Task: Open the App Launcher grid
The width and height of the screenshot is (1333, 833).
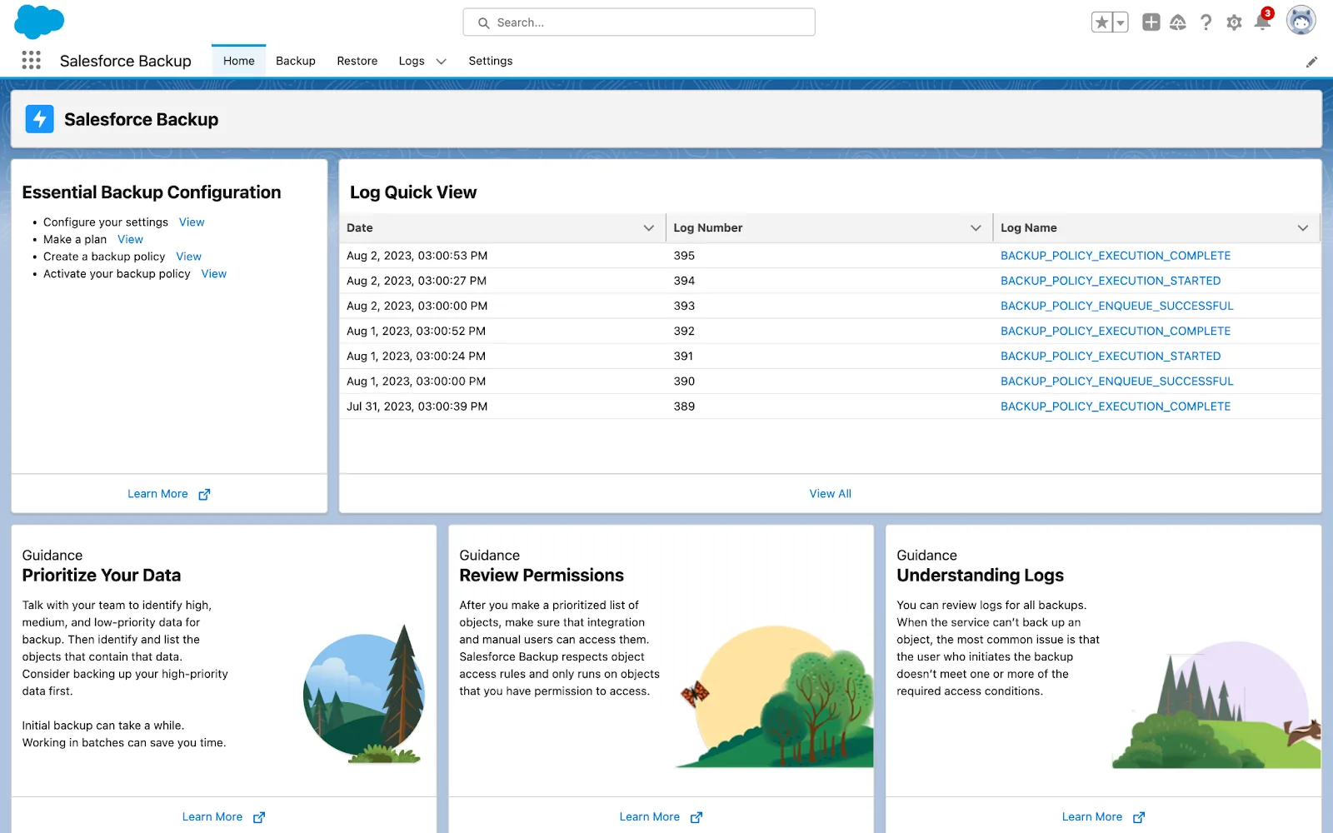Action: coord(31,60)
